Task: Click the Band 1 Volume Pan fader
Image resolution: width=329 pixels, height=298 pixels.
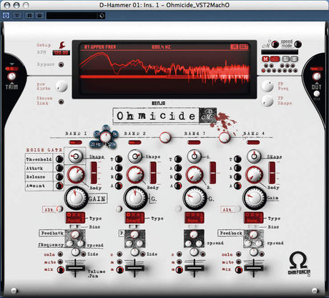Action: coord(75,268)
